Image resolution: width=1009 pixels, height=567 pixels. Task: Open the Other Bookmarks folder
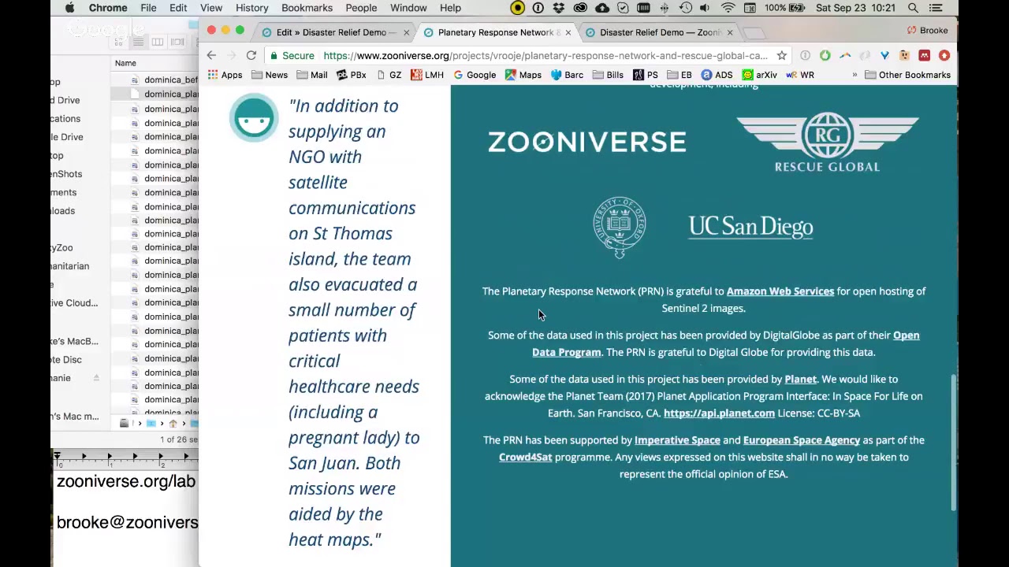pyautogui.click(x=907, y=75)
